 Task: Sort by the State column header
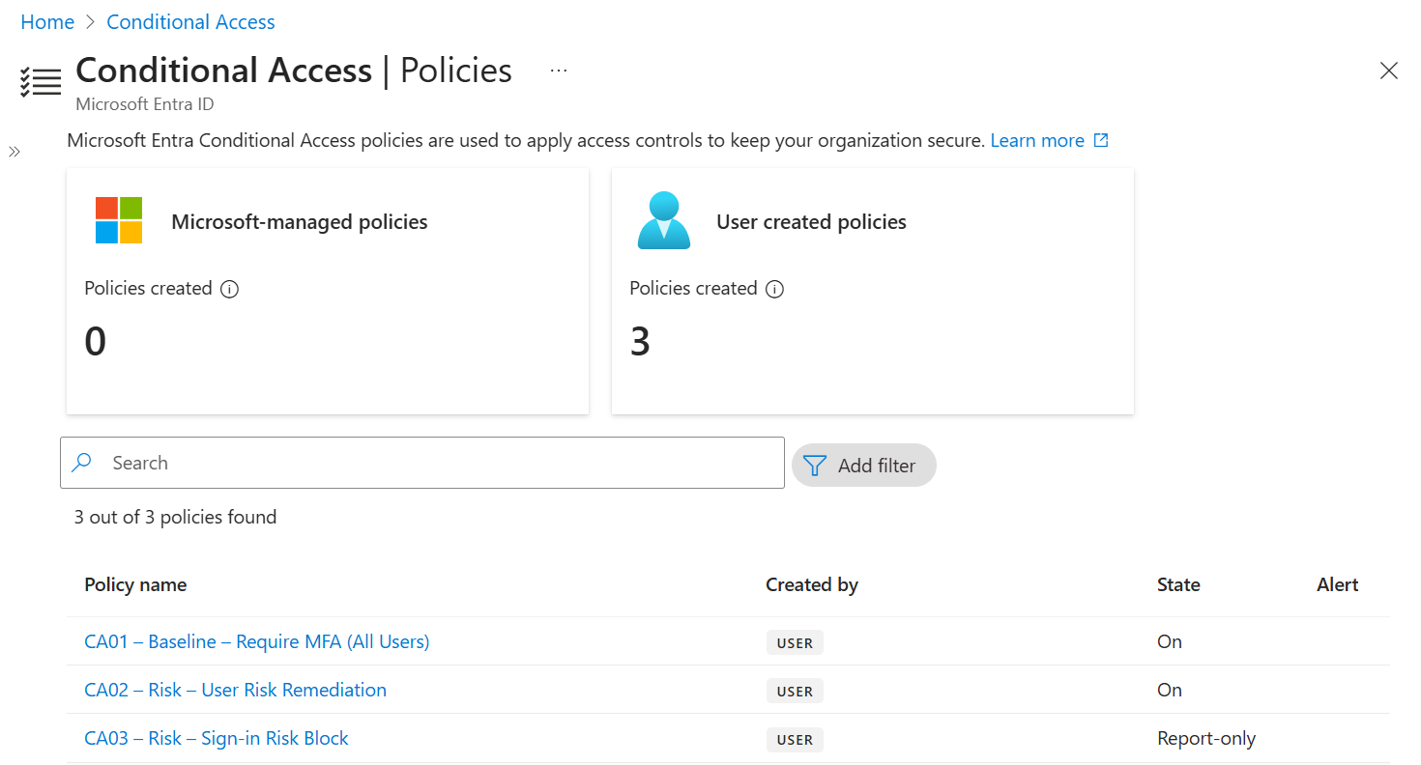click(1178, 584)
